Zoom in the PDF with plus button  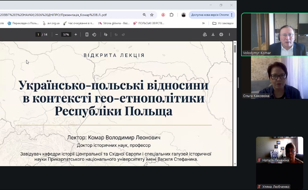(76, 34)
